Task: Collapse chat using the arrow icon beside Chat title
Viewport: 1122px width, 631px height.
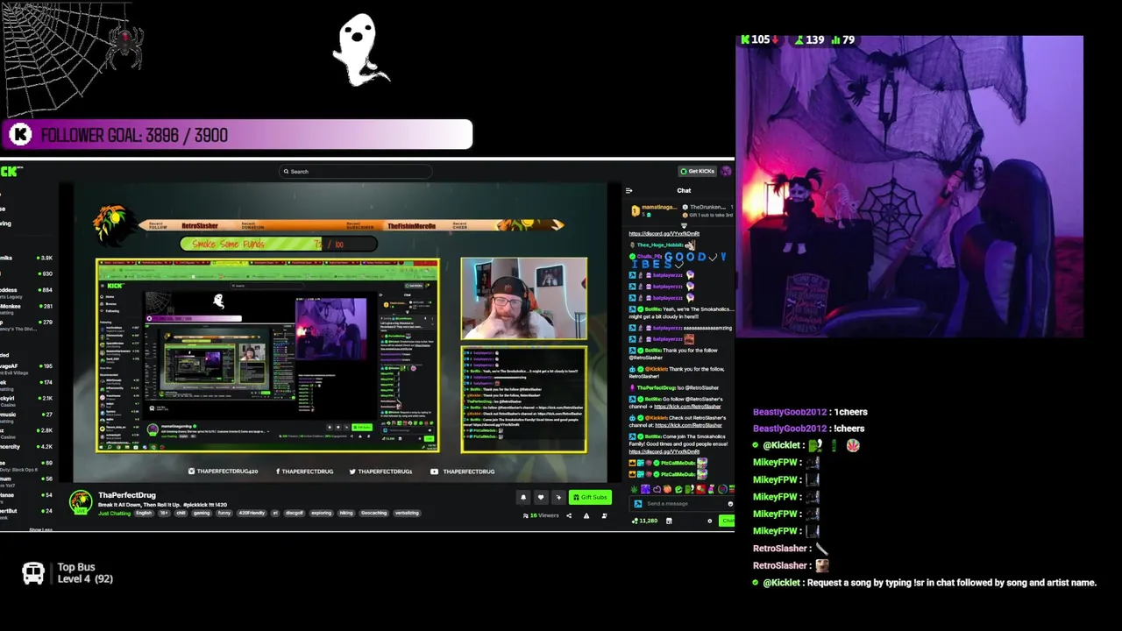Action: (x=628, y=190)
